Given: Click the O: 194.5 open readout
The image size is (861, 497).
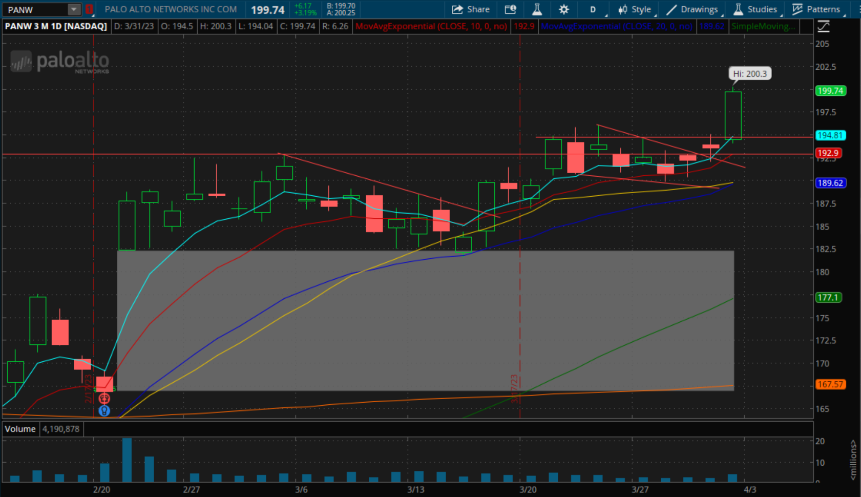Looking at the screenshot, I should coord(177,26).
